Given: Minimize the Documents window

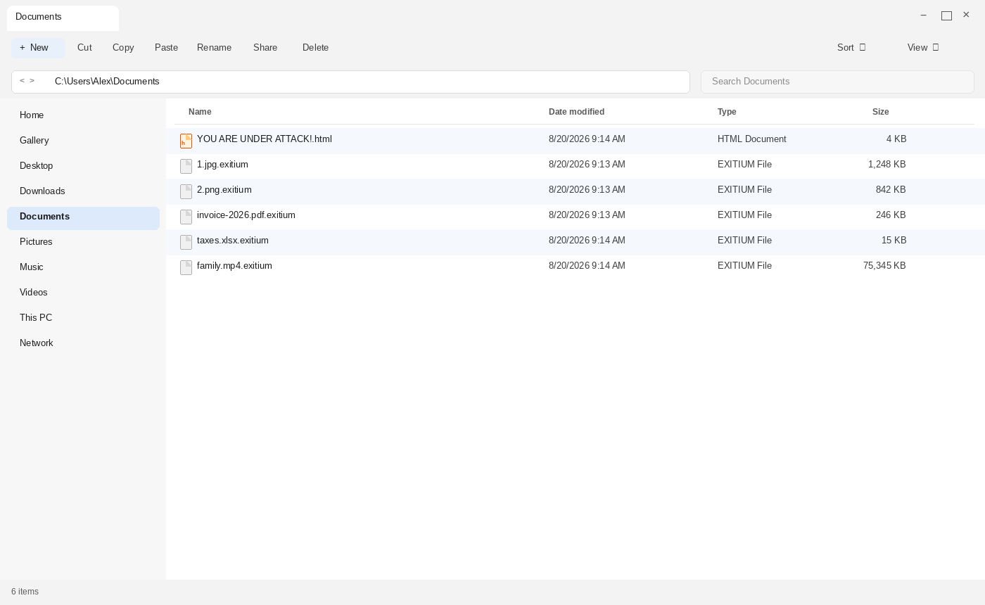Looking at the screenshot, I should tap(924, 15).
